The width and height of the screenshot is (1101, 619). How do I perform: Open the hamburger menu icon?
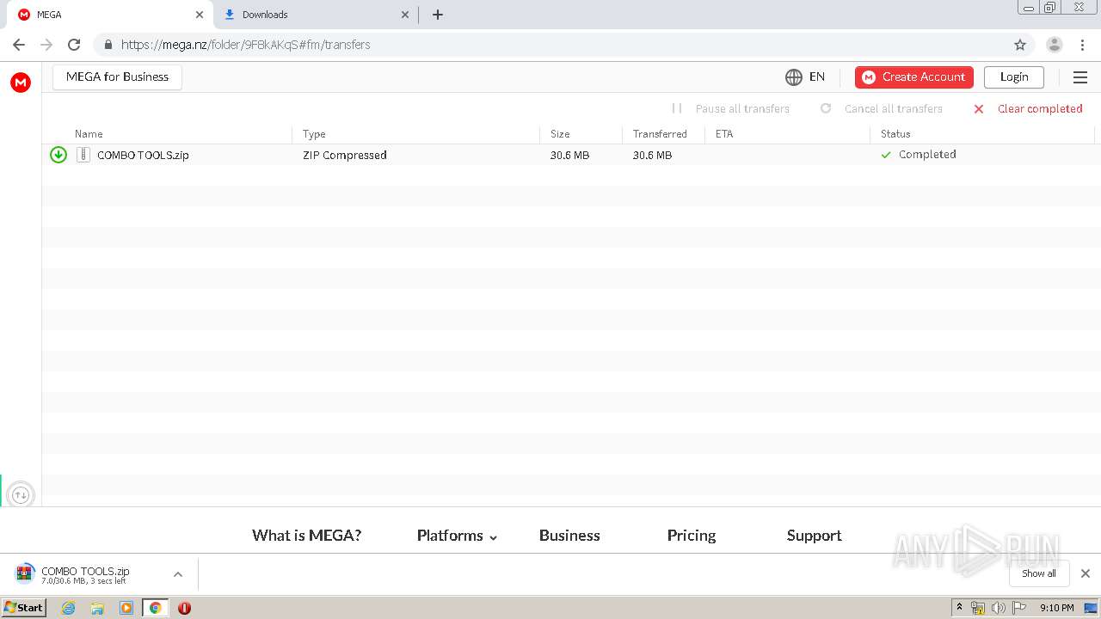[x=1080, y=77]
